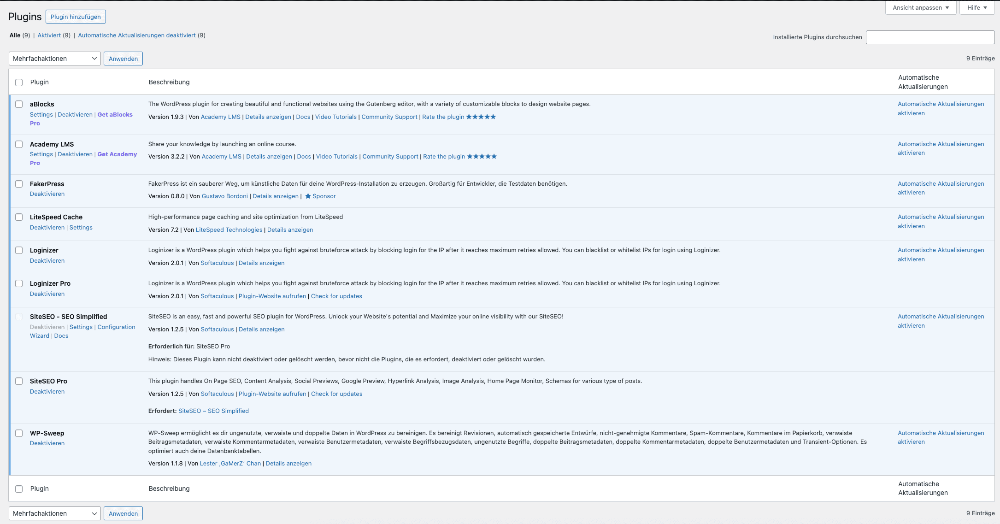The image size is (1000, 524).
Task: Enable auto-updates for FakerPress
Action: pyautogui.click(x=941, y=188)
